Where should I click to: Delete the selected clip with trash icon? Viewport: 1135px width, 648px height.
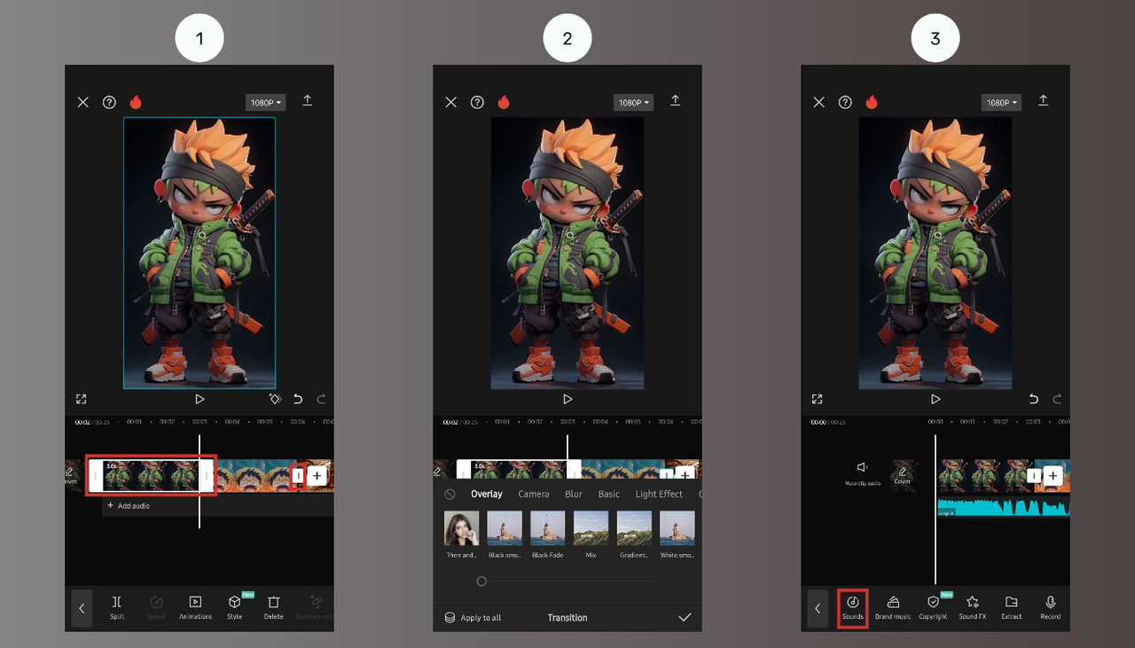[272, 608]
